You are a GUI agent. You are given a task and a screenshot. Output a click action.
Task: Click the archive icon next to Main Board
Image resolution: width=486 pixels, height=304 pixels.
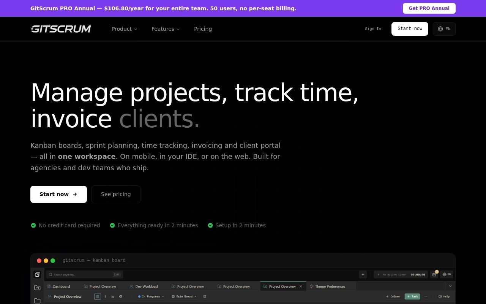(x=205, y=296)
